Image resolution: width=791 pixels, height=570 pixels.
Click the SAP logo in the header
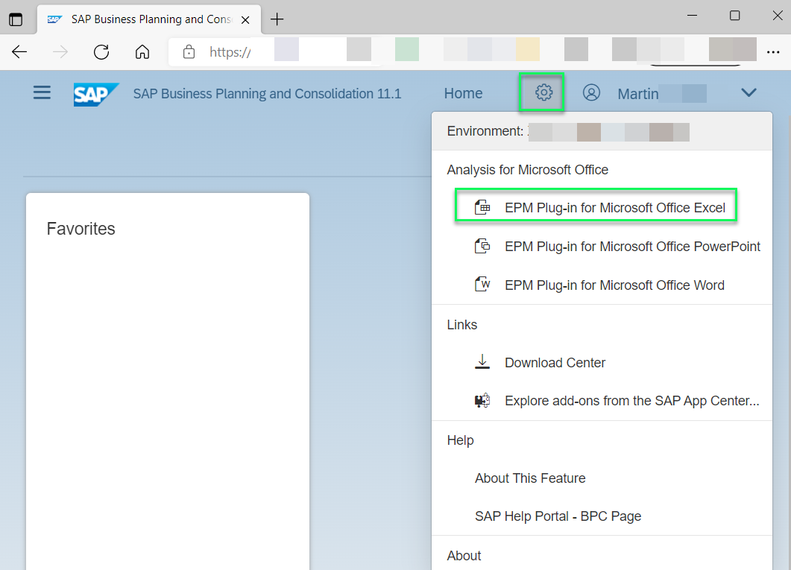click(95, 92)
